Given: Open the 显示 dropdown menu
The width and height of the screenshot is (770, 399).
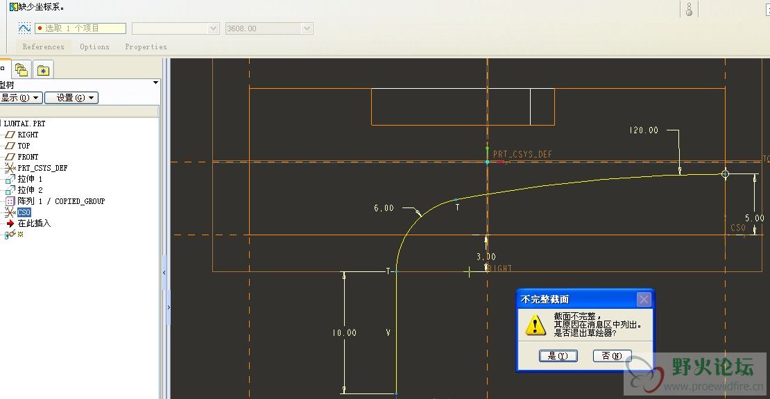Looking at the screenshot, I should pos(21,98).
